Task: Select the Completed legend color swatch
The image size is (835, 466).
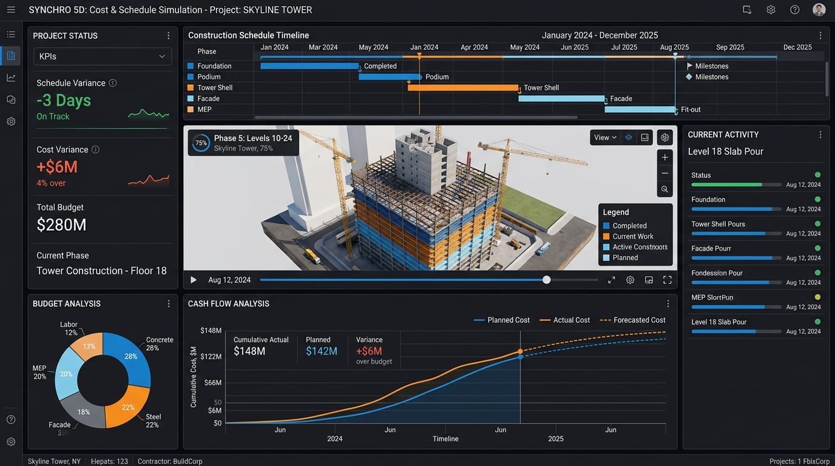Action: (x=606, y=226)
